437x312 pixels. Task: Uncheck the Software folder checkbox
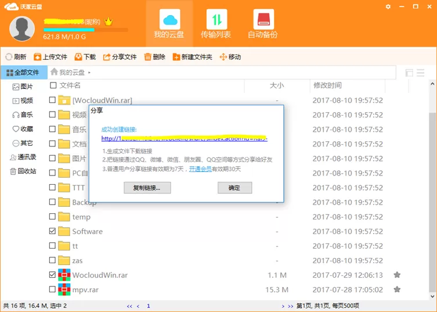pyautogui.click(x=52, y=231)
